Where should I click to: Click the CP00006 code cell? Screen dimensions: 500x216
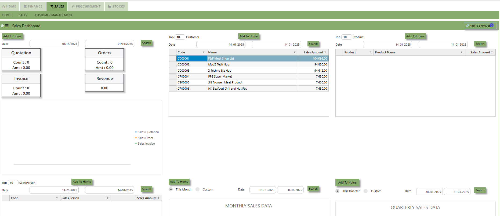(x=191, y=89)
